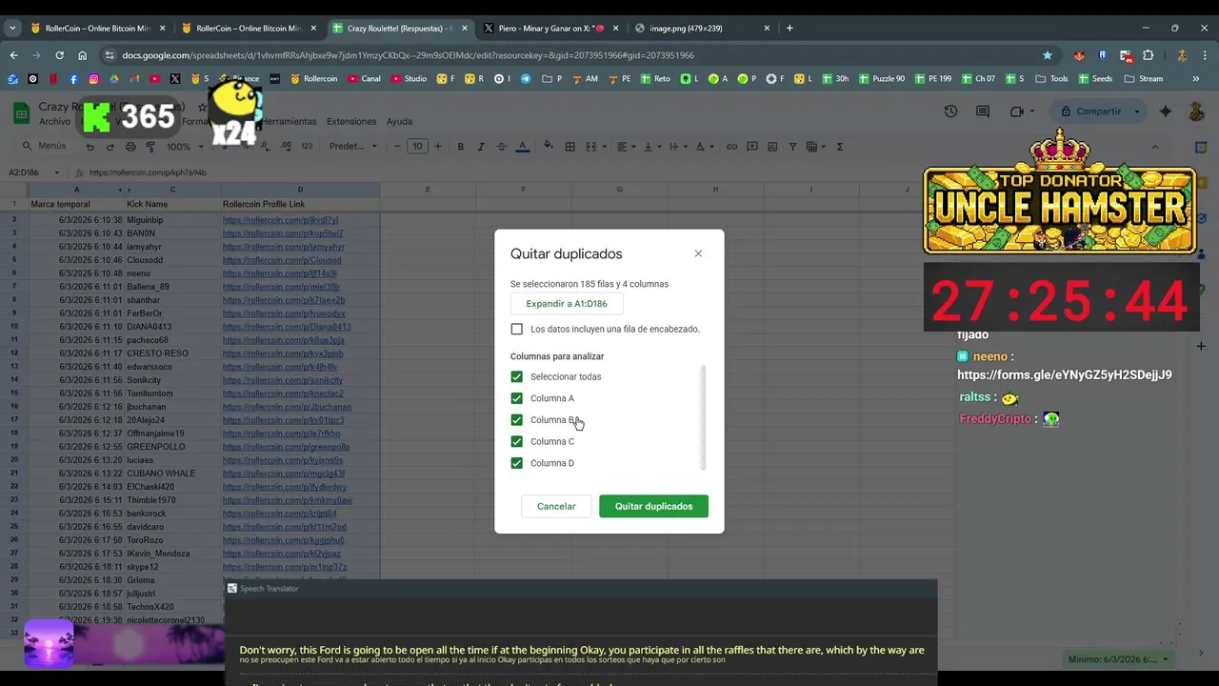
Task: Open the text wrapping dropdown
Action: pos(678,147)
